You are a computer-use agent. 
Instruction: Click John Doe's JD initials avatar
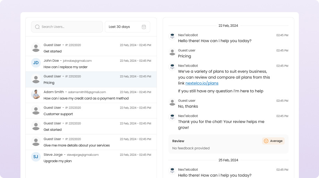coord(36,63)
